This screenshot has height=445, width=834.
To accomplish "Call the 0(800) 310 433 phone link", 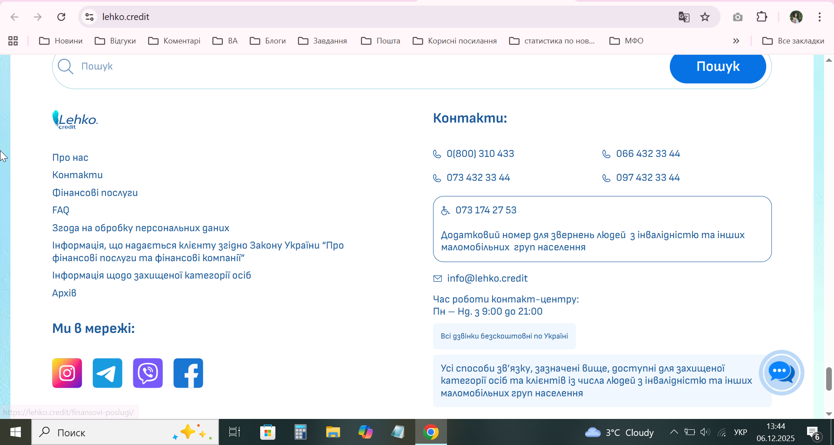I will (x=480, y=154).
